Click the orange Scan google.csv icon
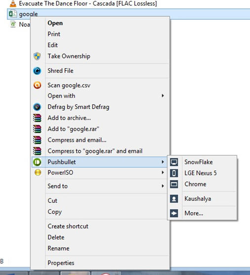 (37, 85)
